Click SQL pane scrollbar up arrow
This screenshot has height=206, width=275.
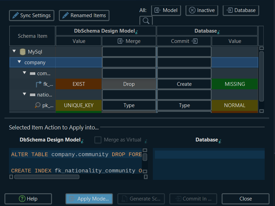pos(145,150)
